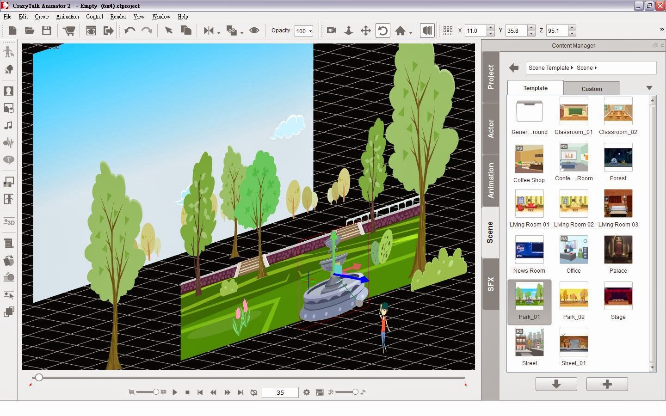The image size is (666, 416).
Task: Toggle the loop playback button
Action: pyautogui.click(x=253, y=392)
